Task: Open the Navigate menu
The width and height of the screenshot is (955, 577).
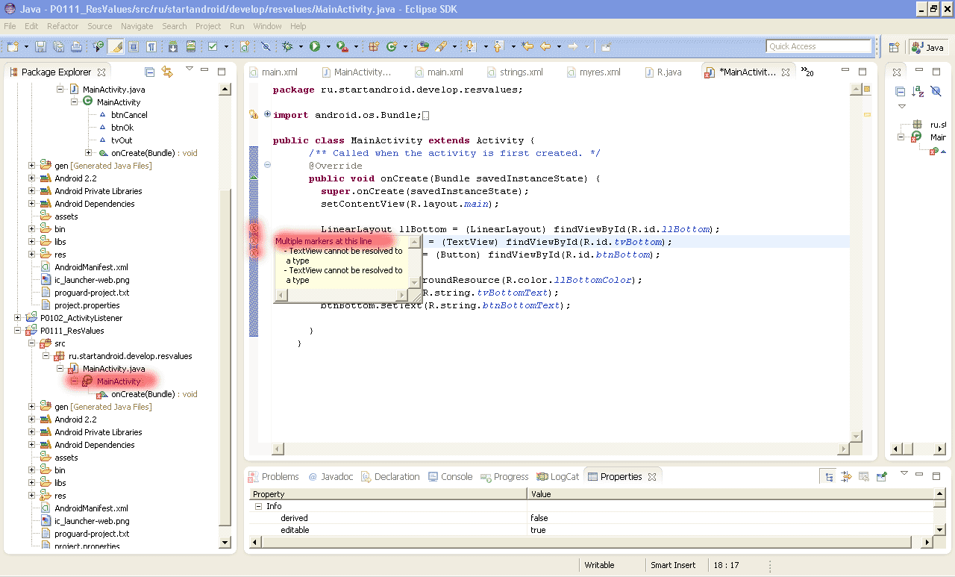Action: [137, 26]
